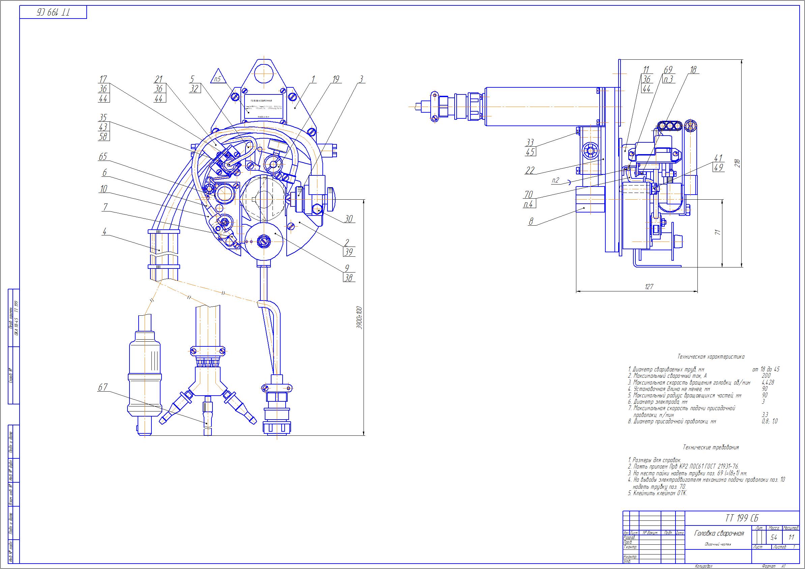
Task: Select position callout '39' under callout 2
Action: pos(348,252)
